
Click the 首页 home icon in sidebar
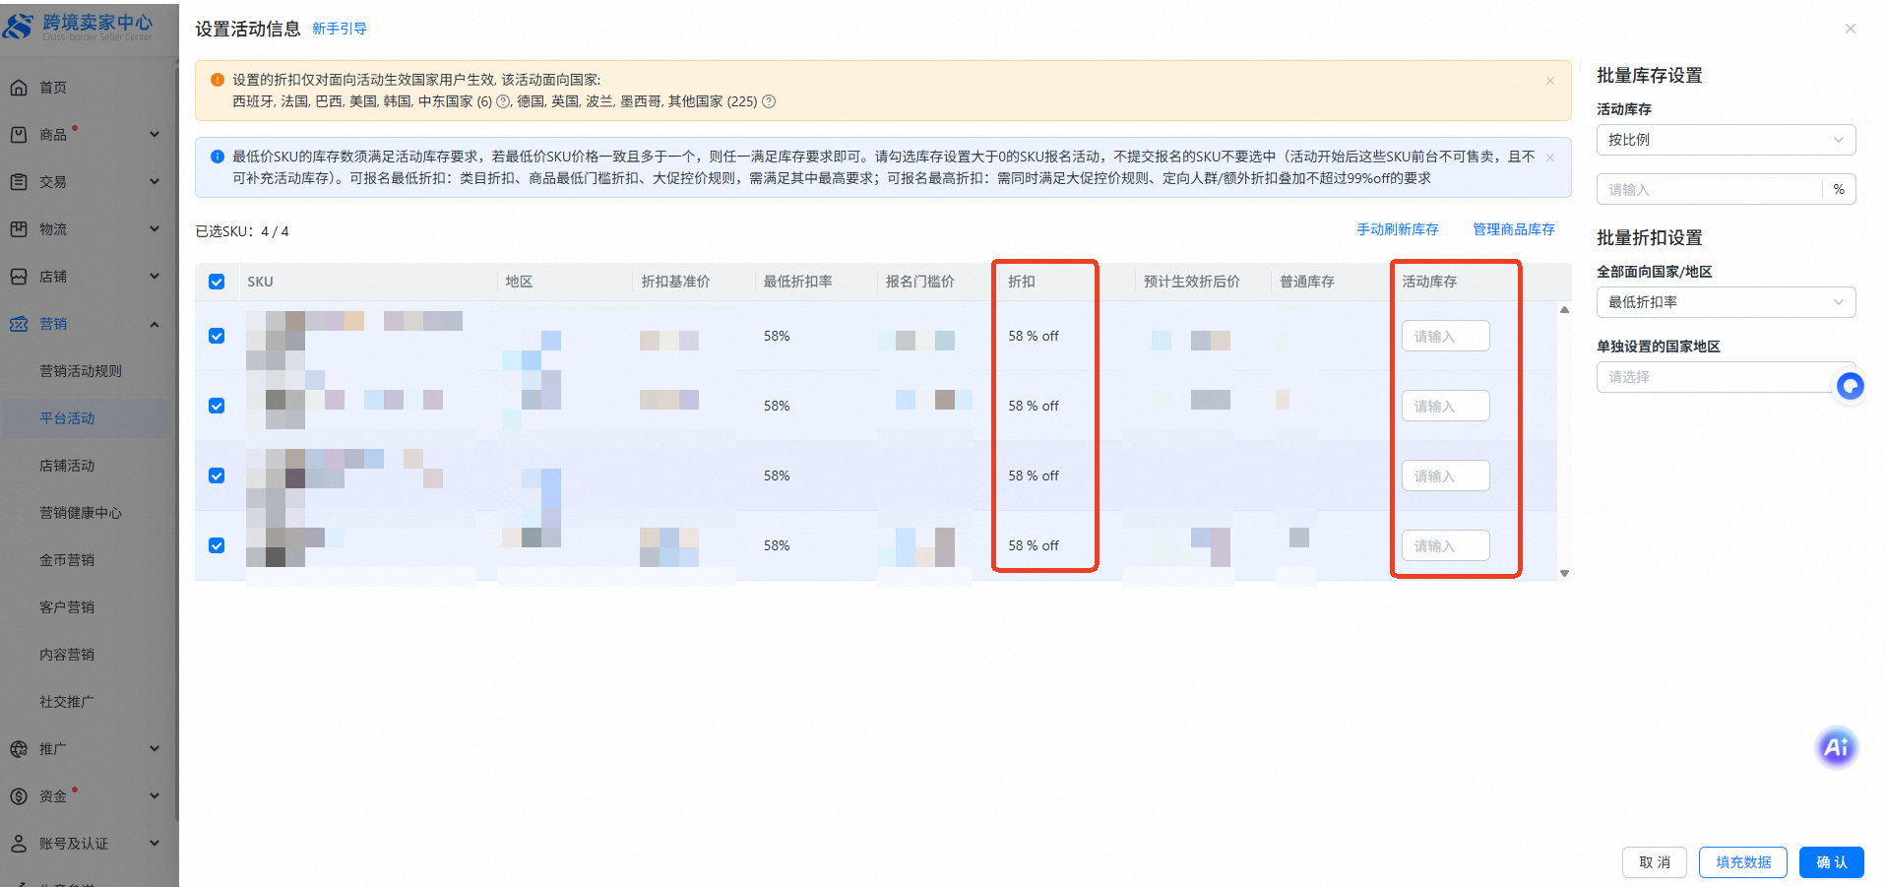click(x=19, y=88)
